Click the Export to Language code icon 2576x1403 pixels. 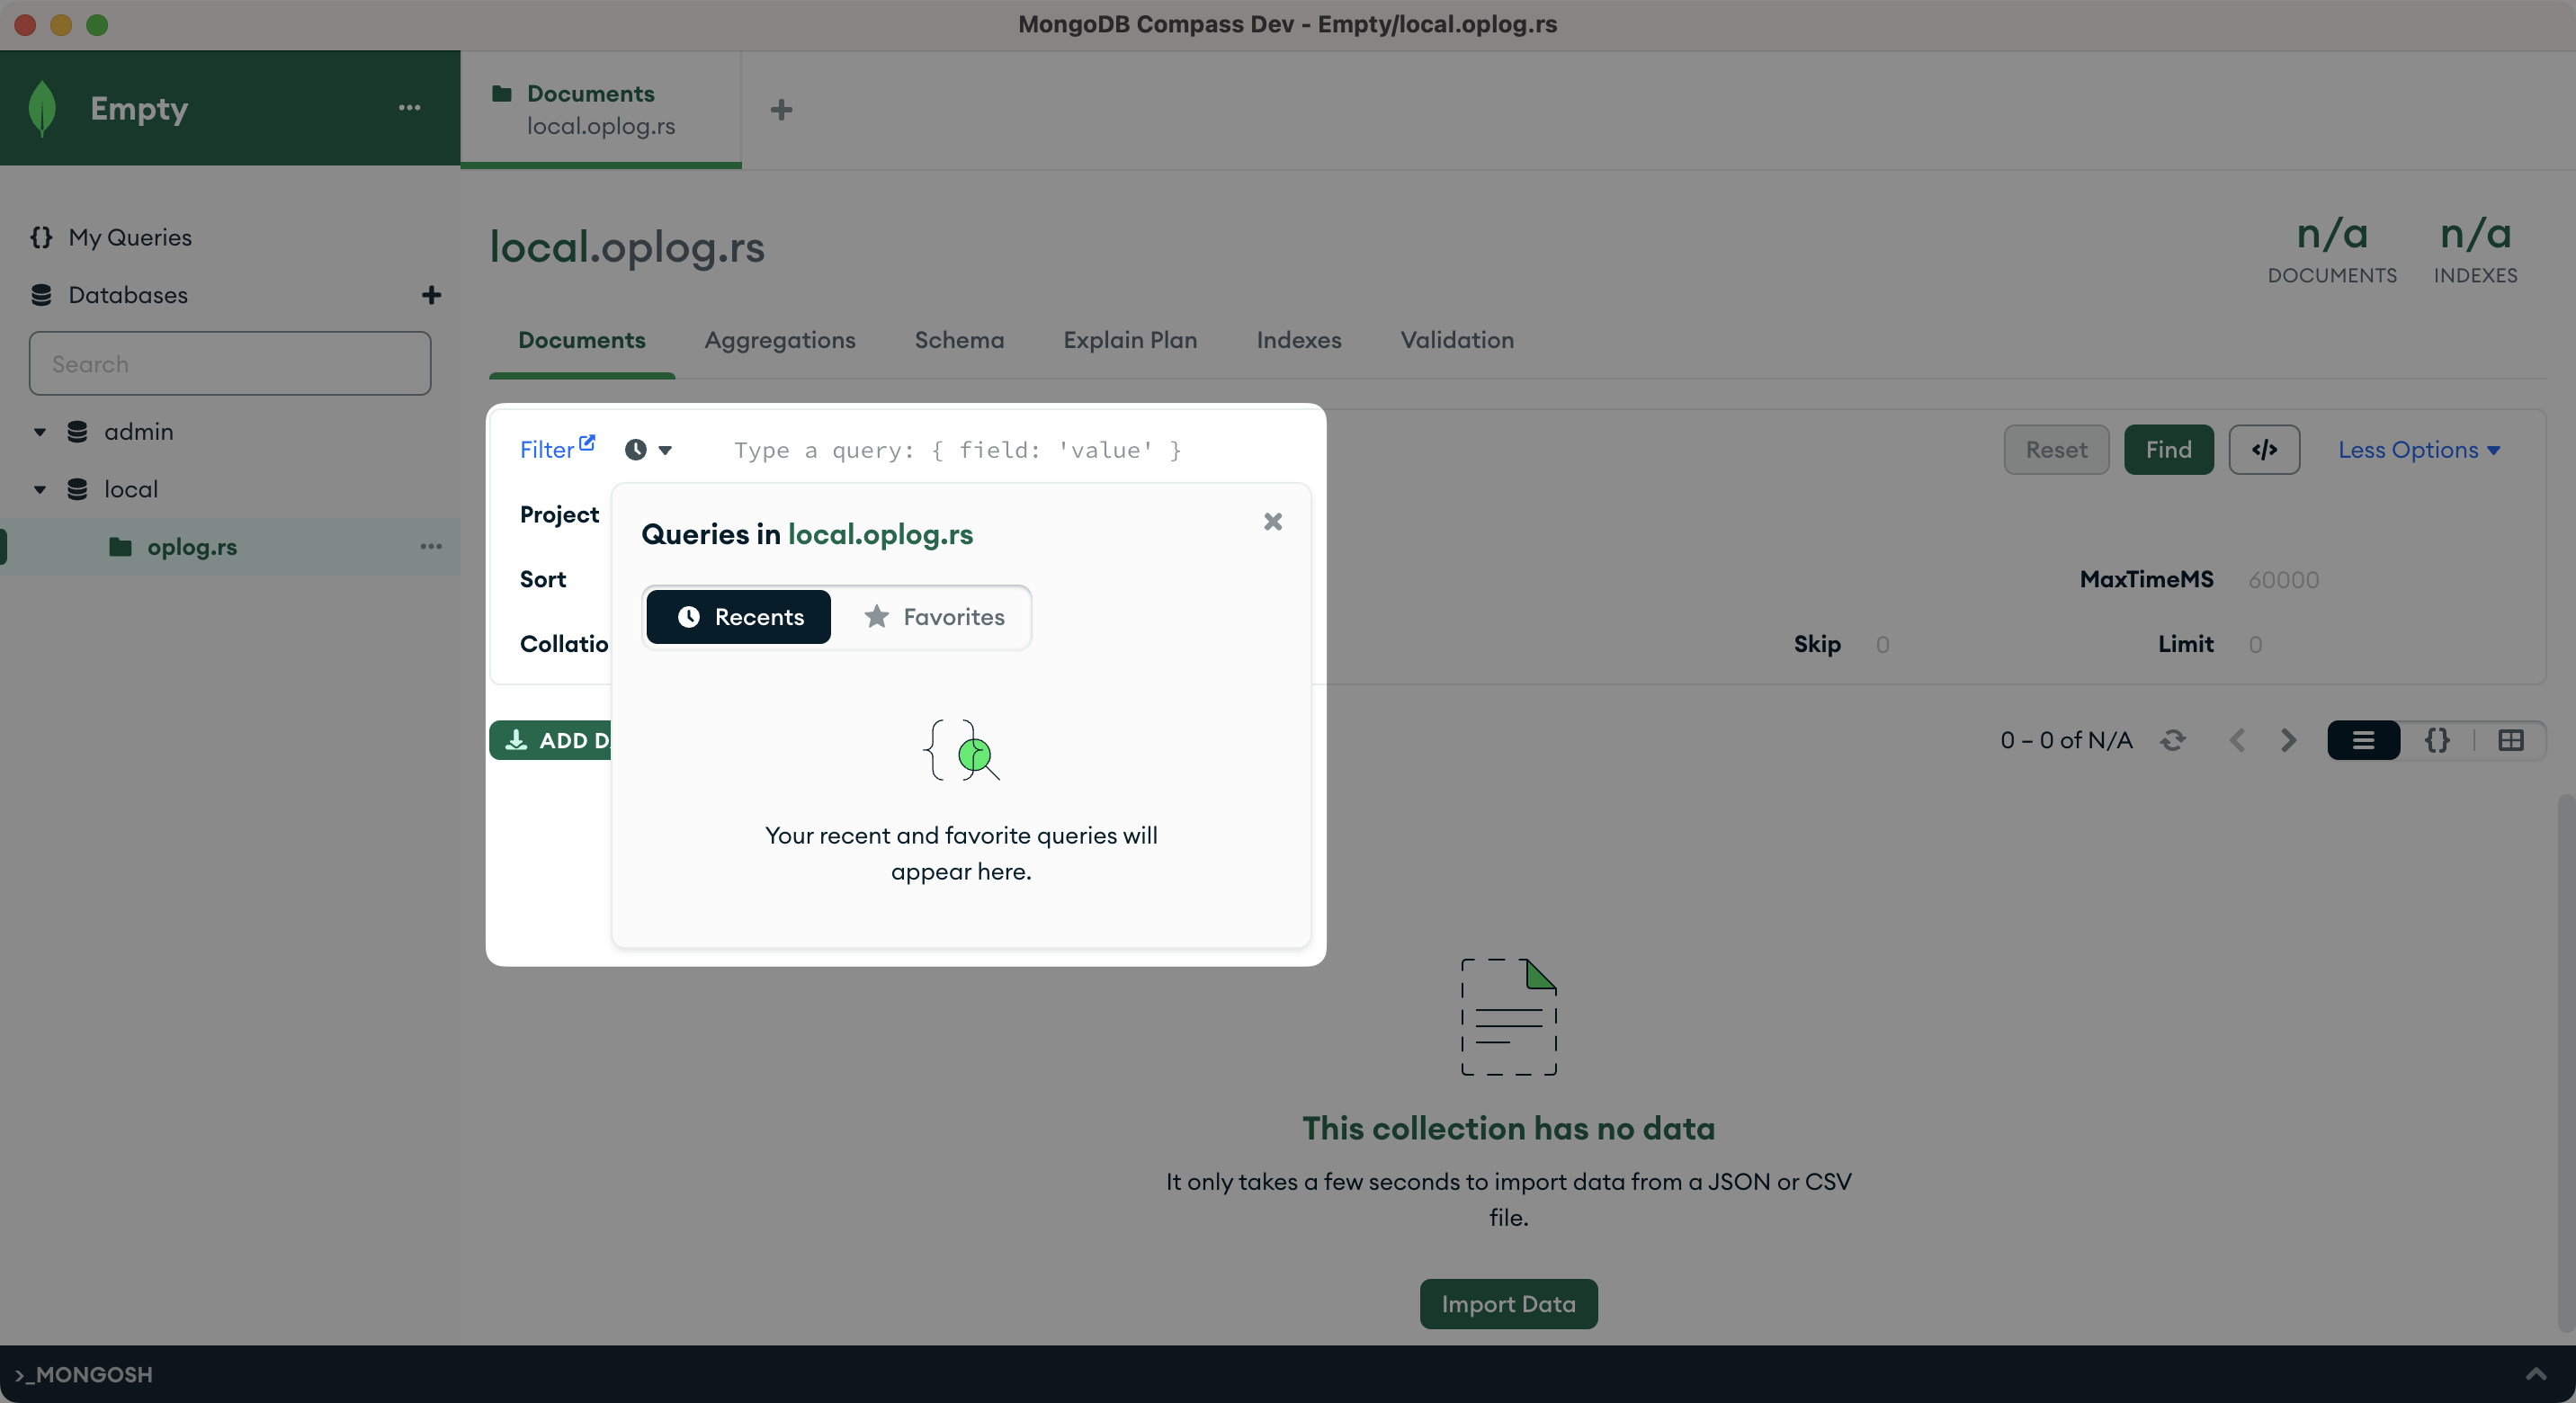click(2263, 450)
